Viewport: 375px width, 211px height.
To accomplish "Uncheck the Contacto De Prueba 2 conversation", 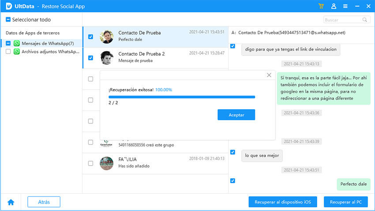I will pyautogui.click(x=90, y=58).
